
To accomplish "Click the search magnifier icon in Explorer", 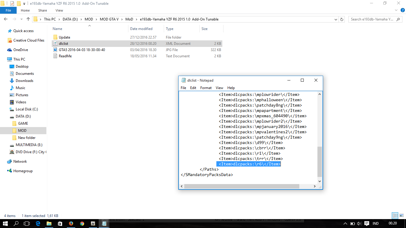I will [x=399, y=19].
